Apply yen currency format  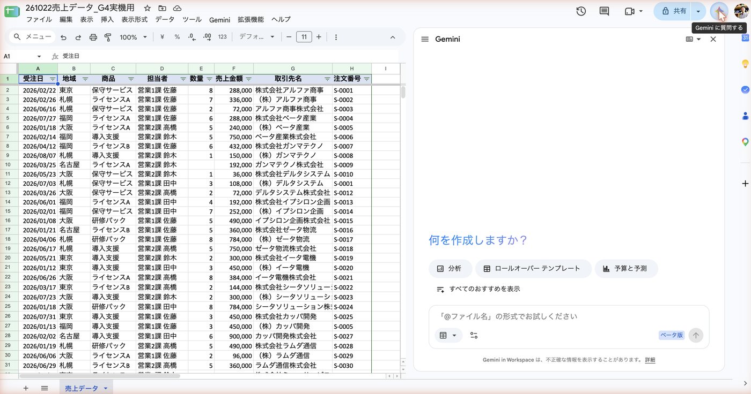(162, 37)
